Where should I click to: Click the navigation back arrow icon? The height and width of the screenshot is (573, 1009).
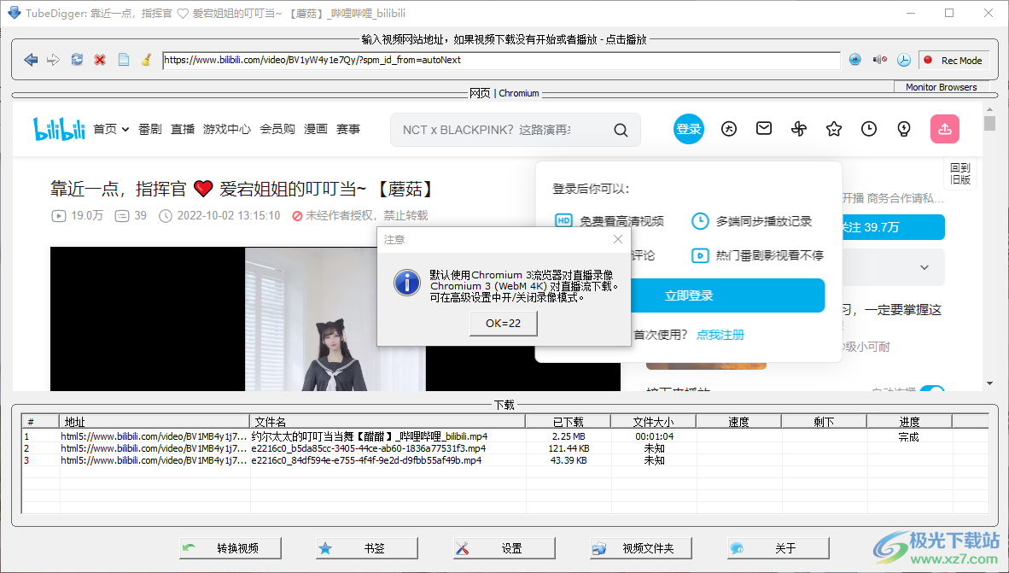pos(32,59)
